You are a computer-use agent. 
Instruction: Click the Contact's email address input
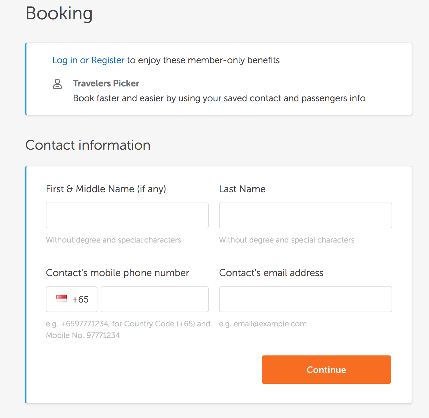(305, 299)
